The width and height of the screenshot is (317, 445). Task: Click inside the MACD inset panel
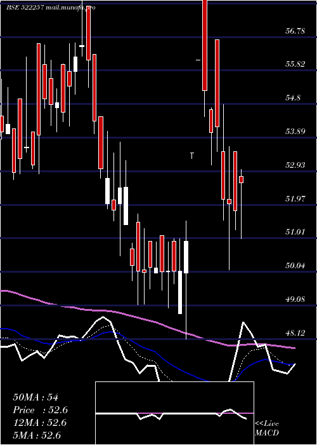tap(174, 413)
